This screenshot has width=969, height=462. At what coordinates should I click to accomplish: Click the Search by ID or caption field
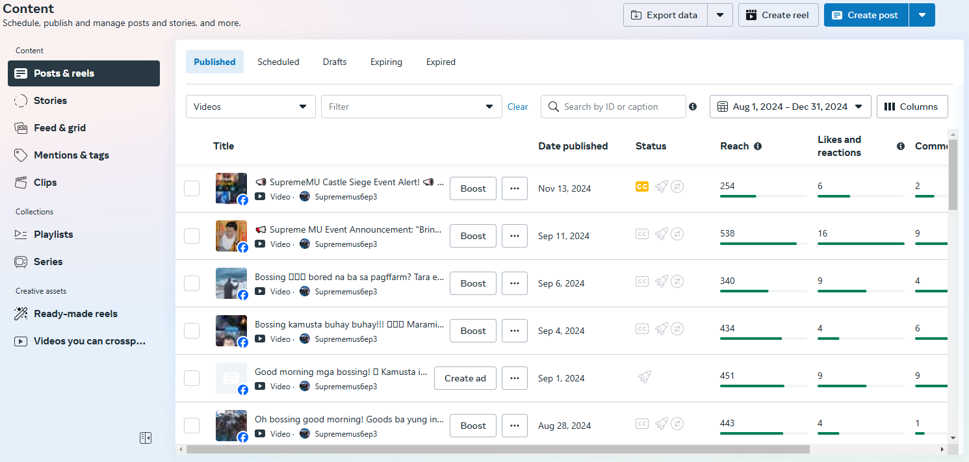[621, 107]
